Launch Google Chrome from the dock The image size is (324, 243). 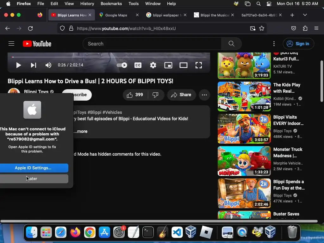tap(90, 232)
